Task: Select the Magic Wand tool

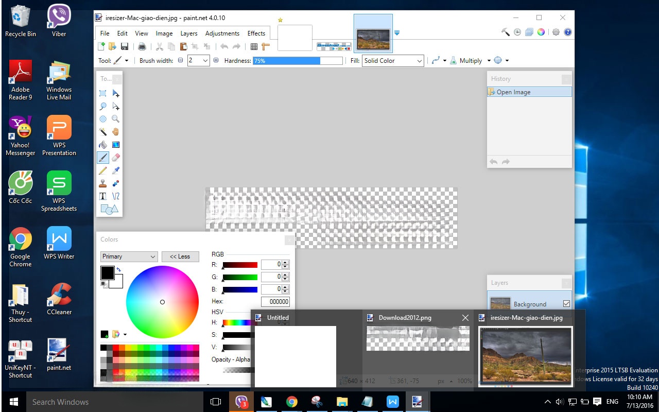Action: [103, 132]
